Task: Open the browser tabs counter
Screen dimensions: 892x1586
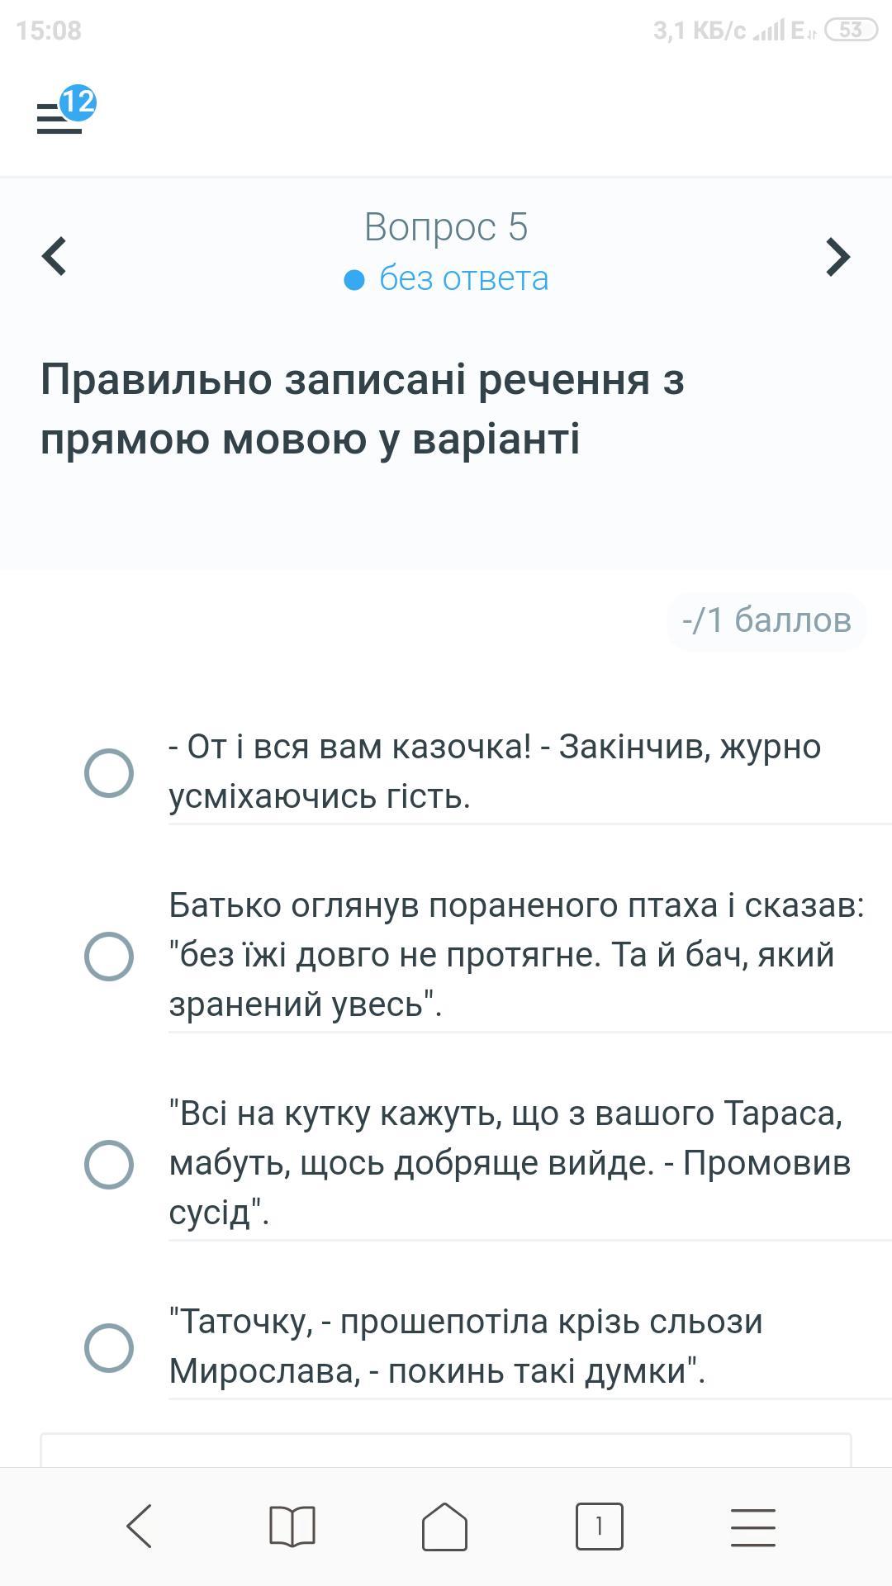Action: tap(599, 1526)
